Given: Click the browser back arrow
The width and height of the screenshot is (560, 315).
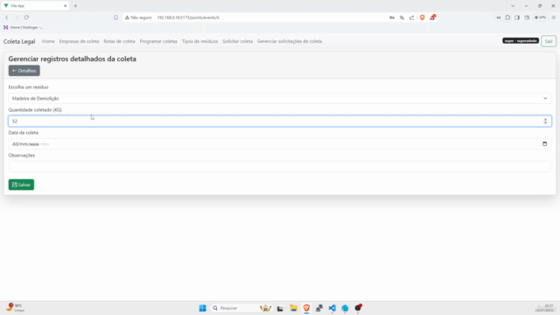Looking at the screenshot, I should coord(7,17).
